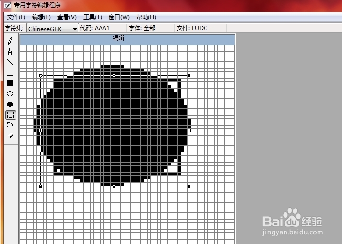Open the 文件(F) menu
Viewport: 342px width, 244px height.
(x=16, y=17)
